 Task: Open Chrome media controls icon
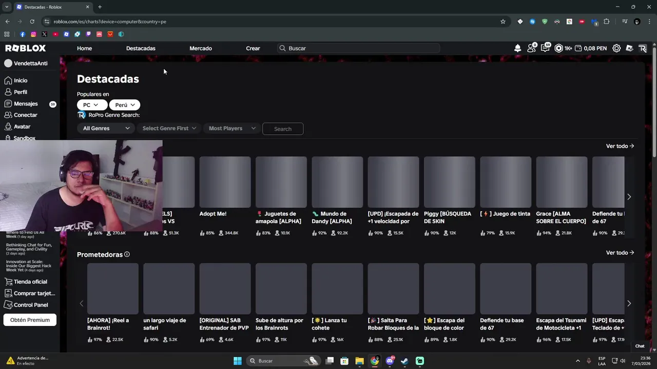pyautogui.click(x=624, y=22)
